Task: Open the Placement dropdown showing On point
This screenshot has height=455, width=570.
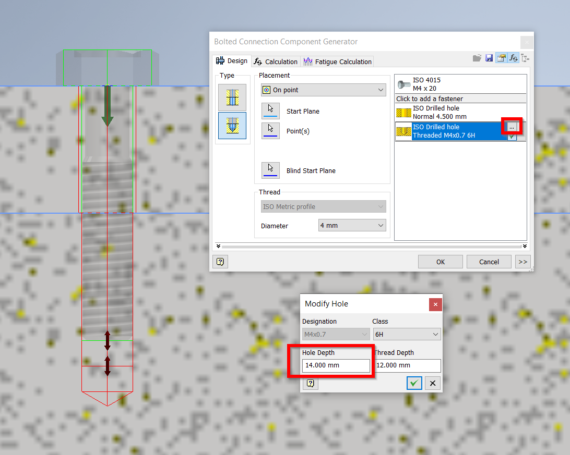Action: pos(323,90)
